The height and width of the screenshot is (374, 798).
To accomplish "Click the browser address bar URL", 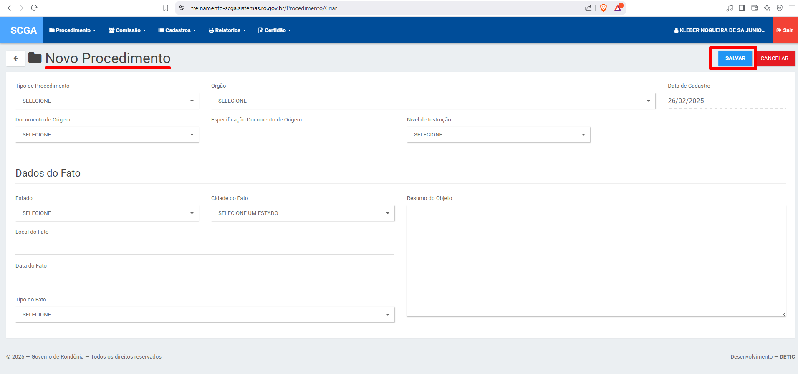I will (x=264, y=8).
